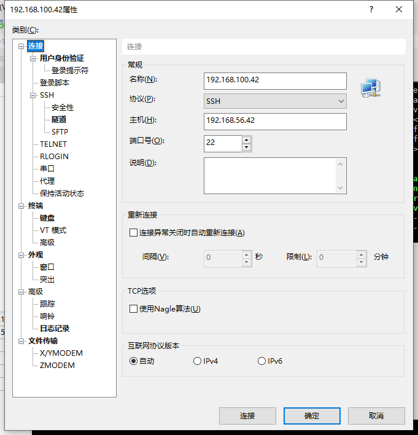Enable the 使用Nagle算法 checkbox
Viewport: 418px width, 435px height.
tap(134, 309)
